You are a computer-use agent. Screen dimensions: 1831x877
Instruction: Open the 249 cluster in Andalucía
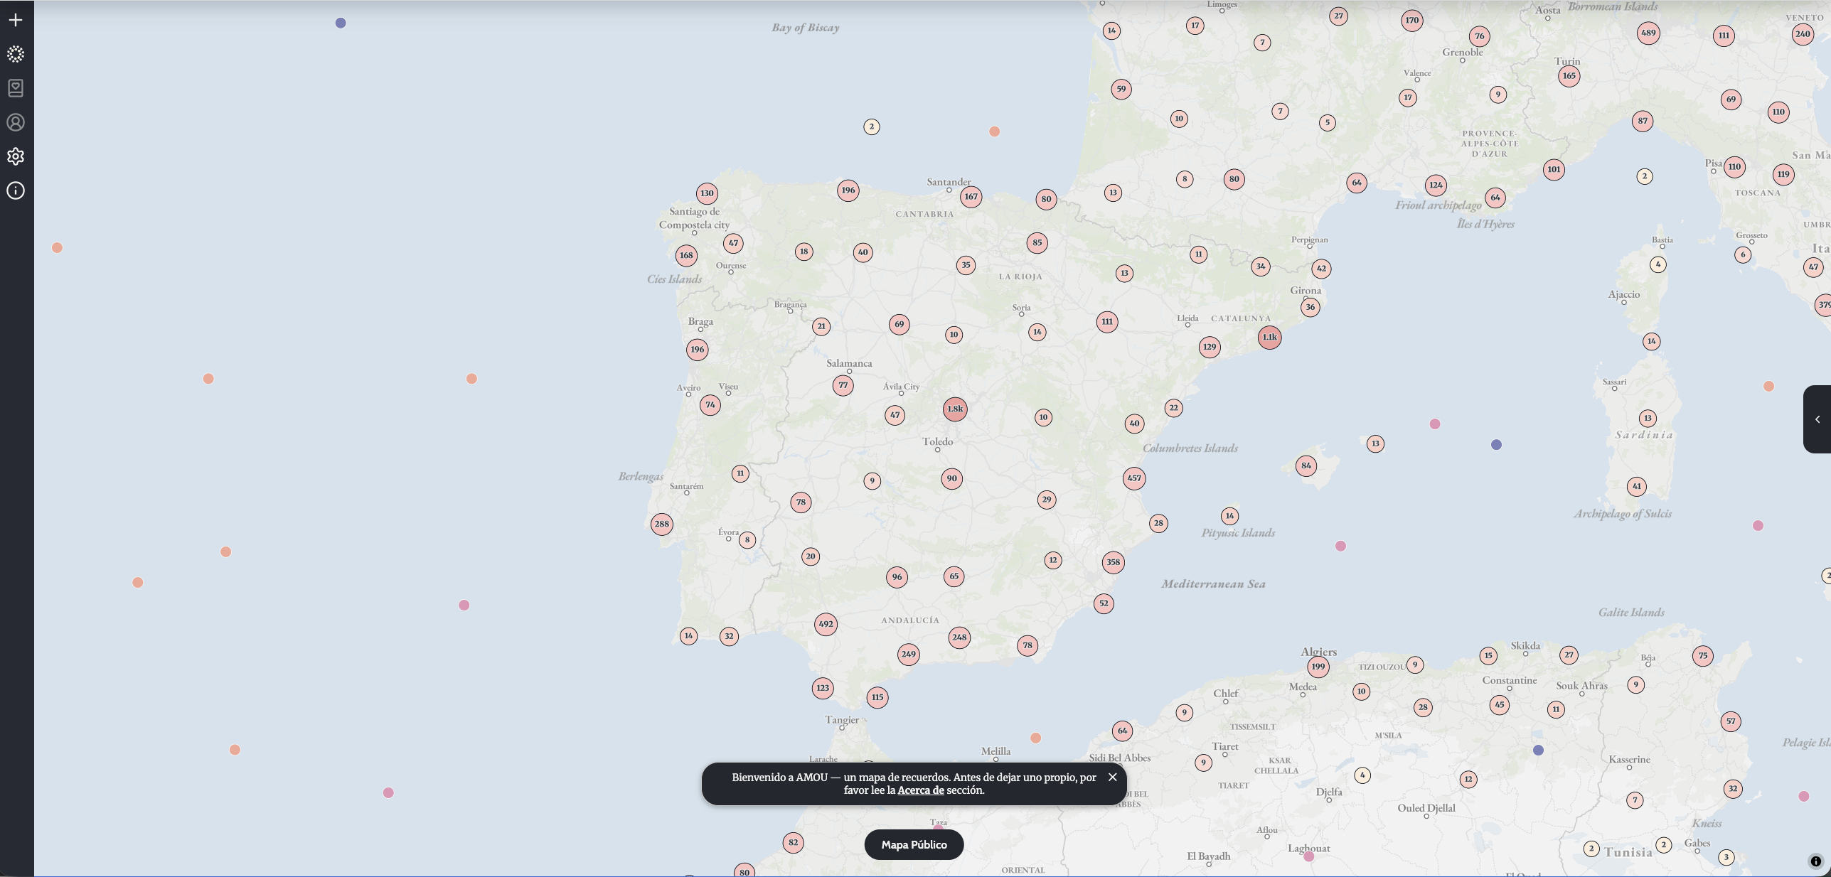[x=908, y=654]
